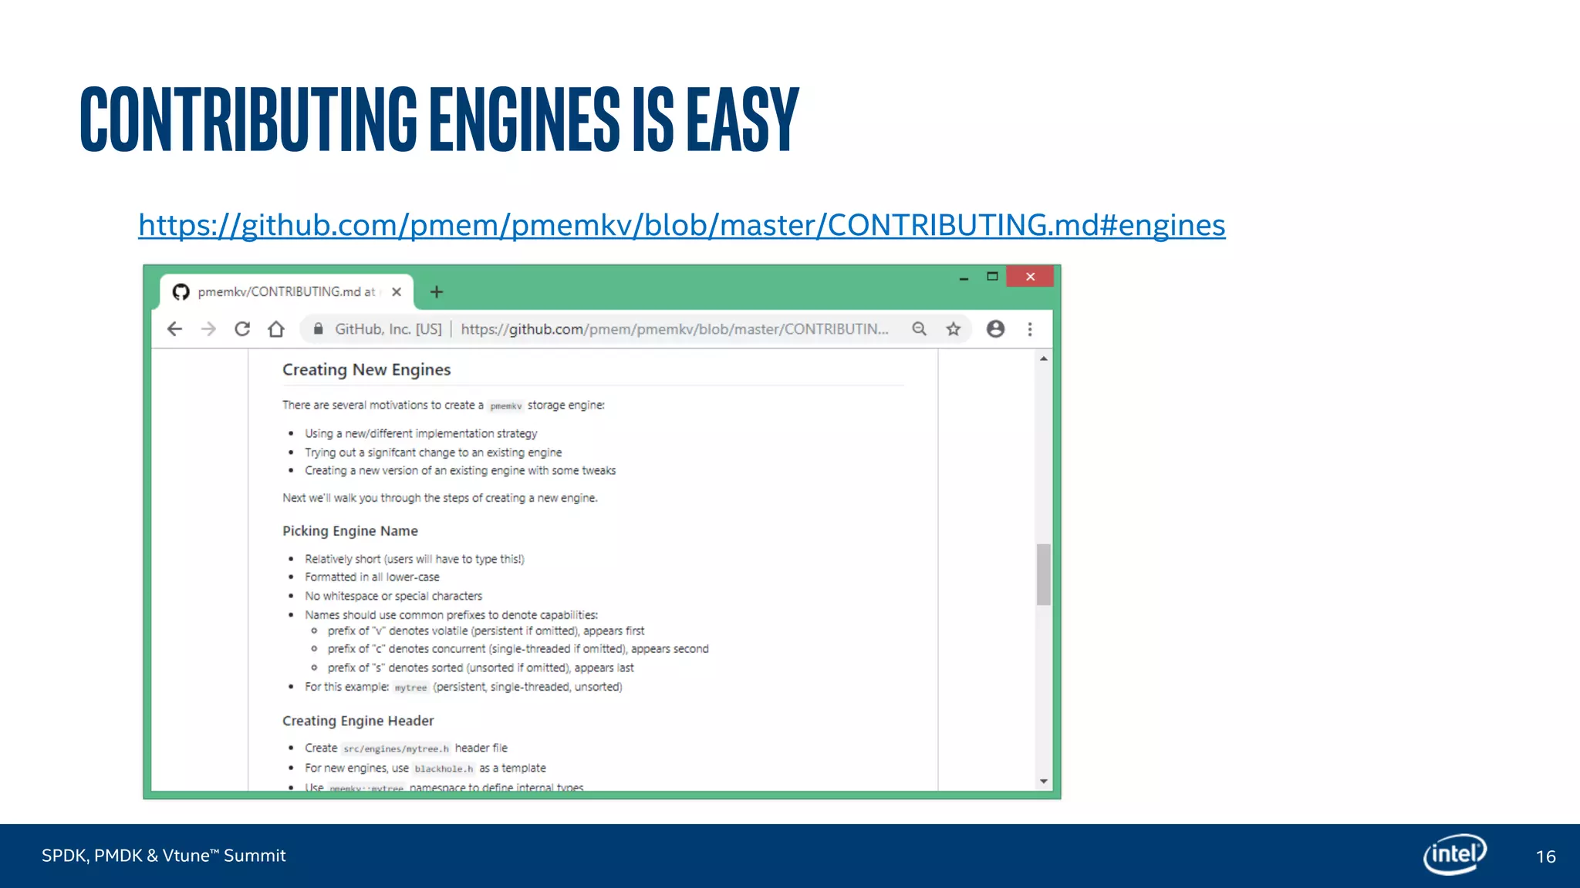Click the scrollbar down arrow
Screen dimensions: 1580x888
(1044, 781)
